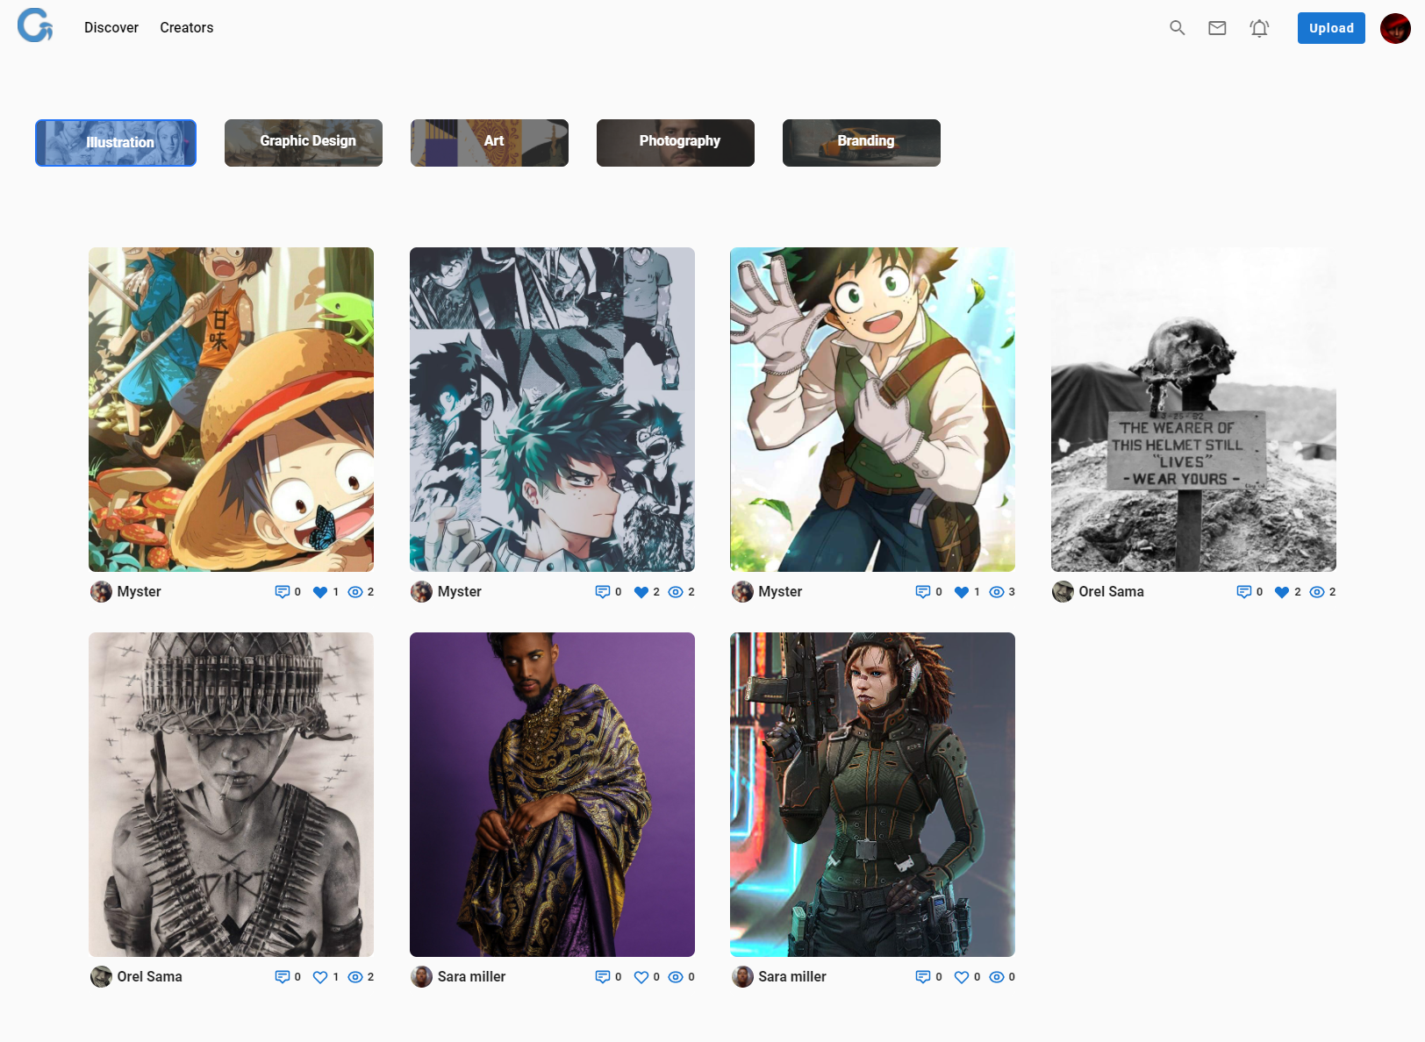This screenshot has height=1042, width=1425.
Task: Open Myster's profile under manga collage
Action: tap(460, 592)
